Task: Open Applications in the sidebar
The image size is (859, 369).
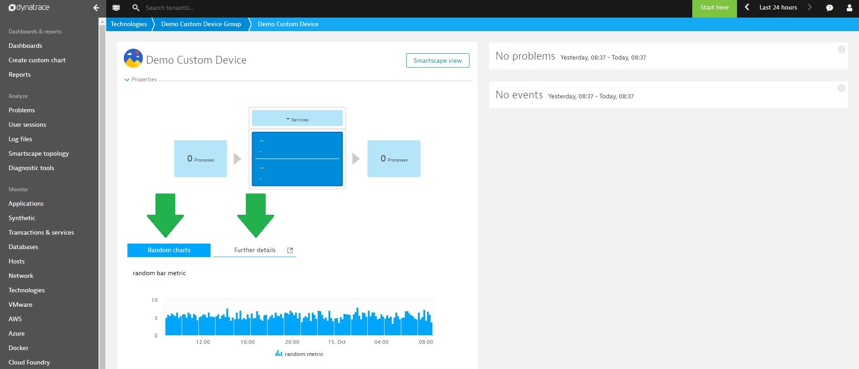Action: click(26, 203)
